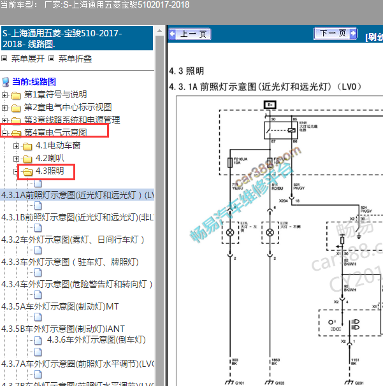Viewport: 383px width, 386px height.
Task: Click the page icon above 4.3.5B车外灯示意图
Action: tap(38, 317)
